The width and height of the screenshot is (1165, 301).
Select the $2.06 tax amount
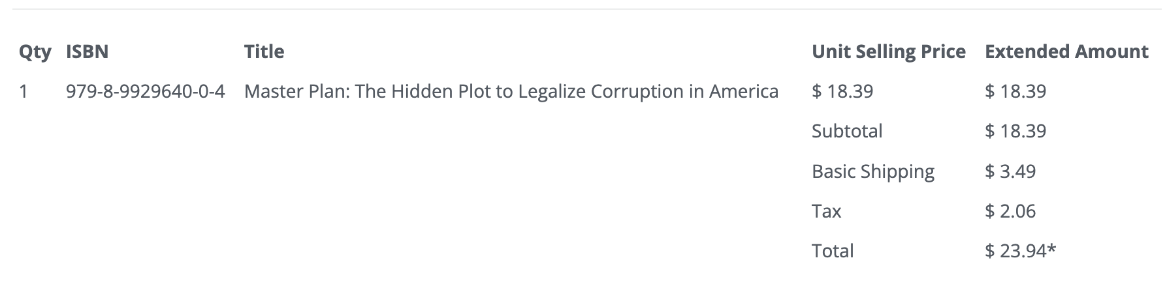pyautogui.click(x=1010, y=212)
